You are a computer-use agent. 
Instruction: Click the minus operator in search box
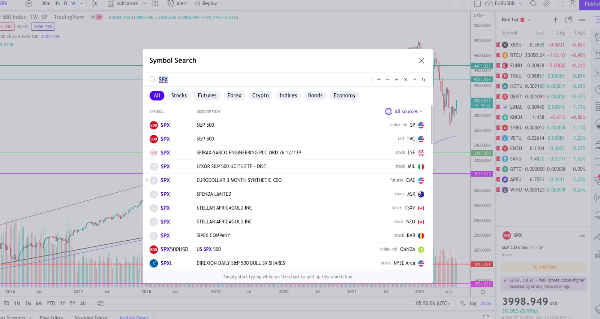[x=388, y=79]
